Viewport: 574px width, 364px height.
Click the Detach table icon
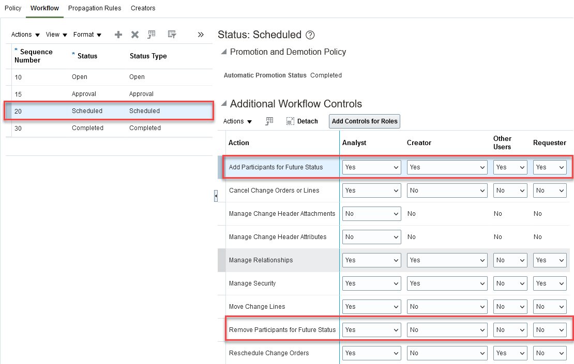point(302,121)
